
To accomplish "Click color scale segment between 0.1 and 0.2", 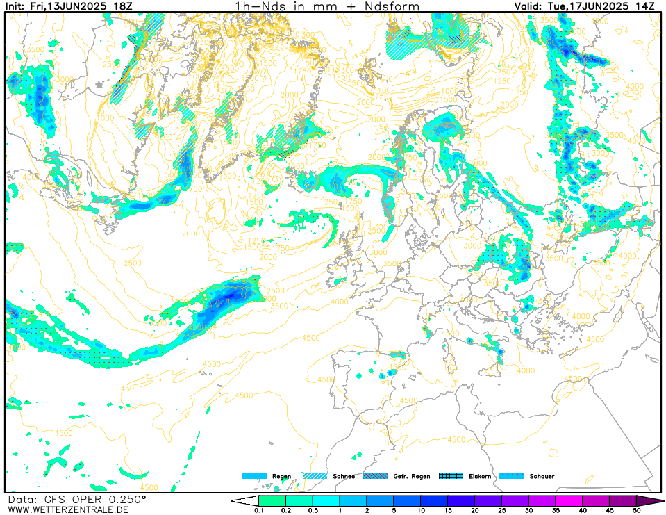I will point(272,501).
